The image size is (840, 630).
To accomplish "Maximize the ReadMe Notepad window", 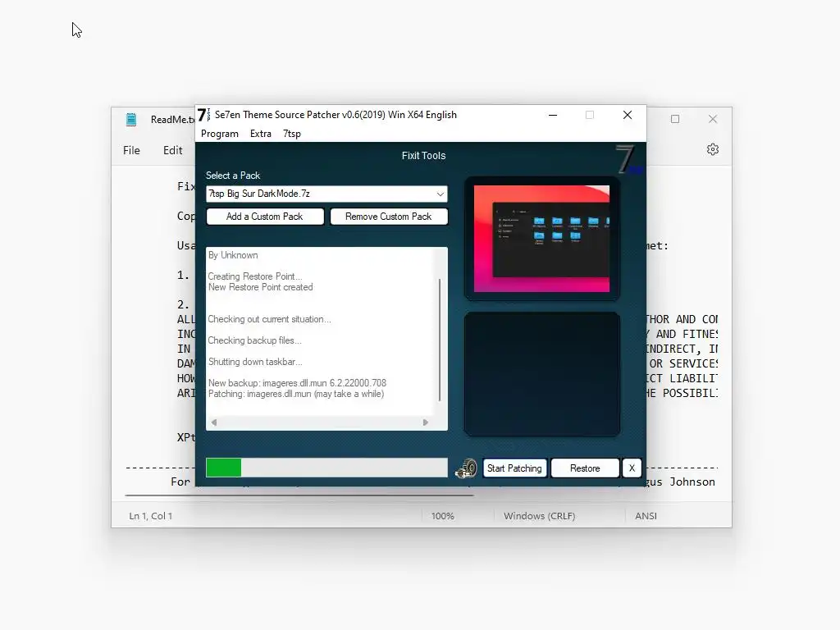I will 675,119.
